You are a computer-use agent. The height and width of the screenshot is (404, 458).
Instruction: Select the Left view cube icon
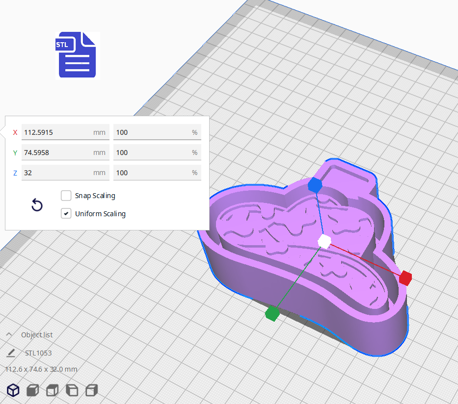point(72,390)
